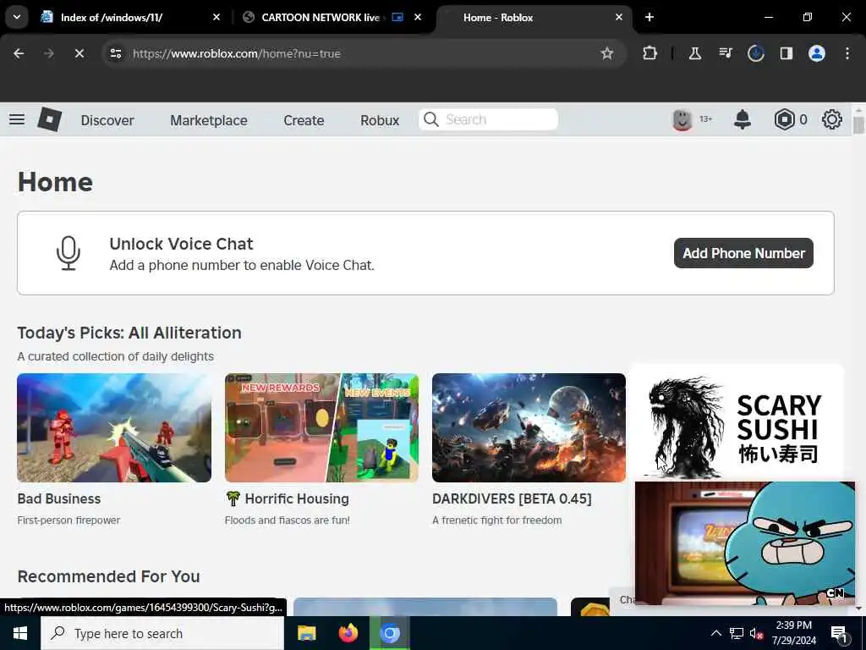Open the Roblox hamburger navigation menu
Screen dimensions: 866x650
[17, 119]
